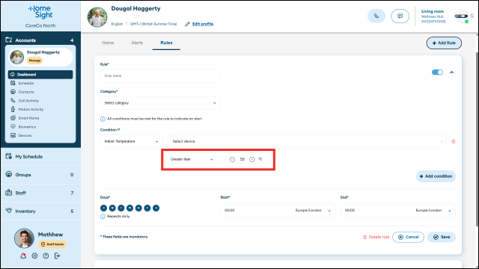Click Manage badge under Dougal Haggerty

[35, 61]
